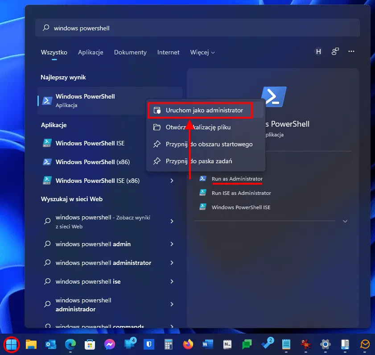
Task: Open the Więcej dropdown
Action: (202, 52)
